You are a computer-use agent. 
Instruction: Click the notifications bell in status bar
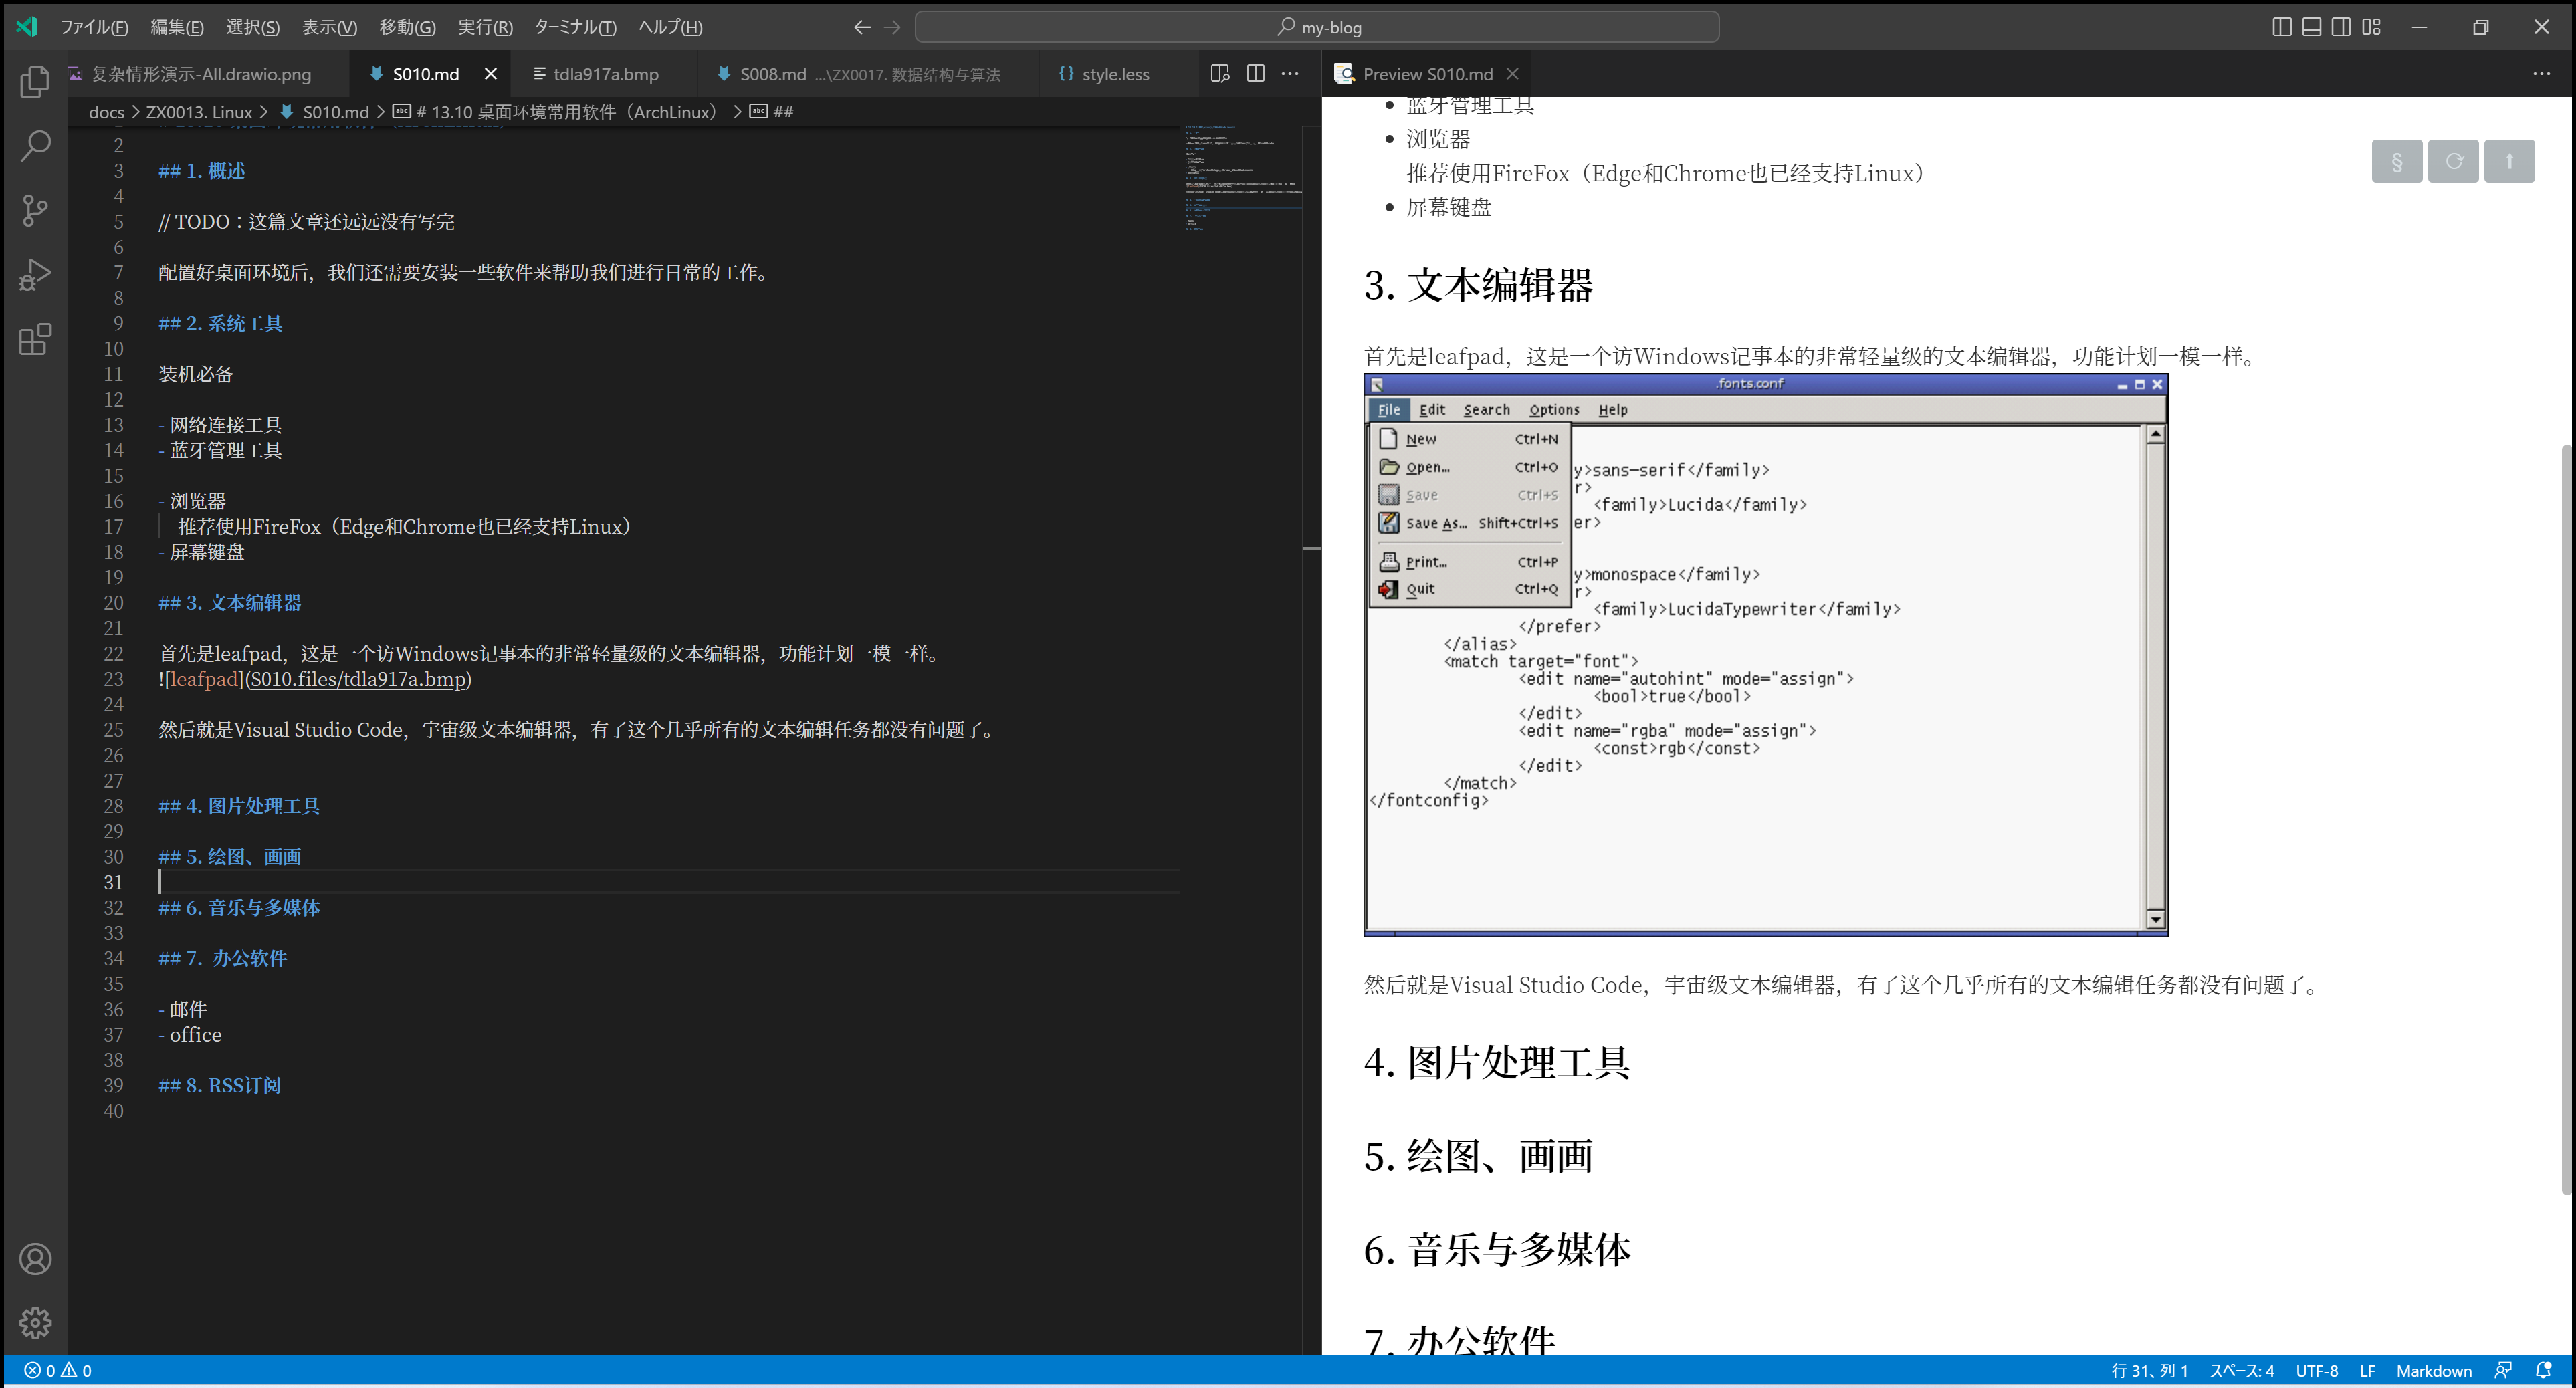(x=2543, y=1370)
